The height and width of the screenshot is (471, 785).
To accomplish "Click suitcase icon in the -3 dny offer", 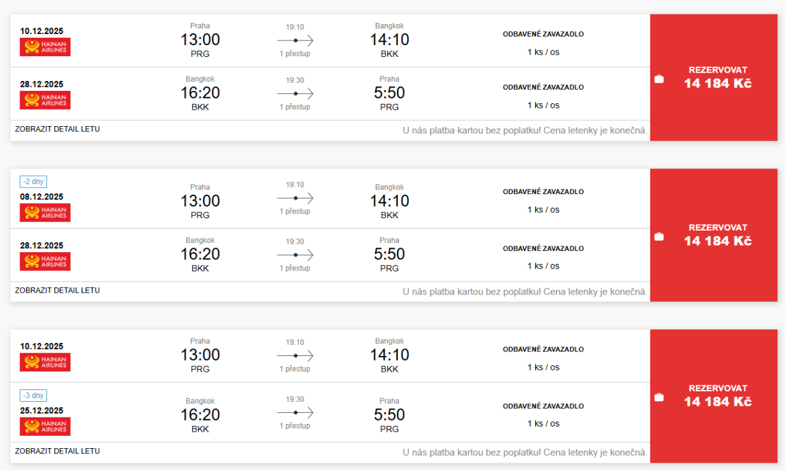I will pyautogui.click(x=659, y=397).
